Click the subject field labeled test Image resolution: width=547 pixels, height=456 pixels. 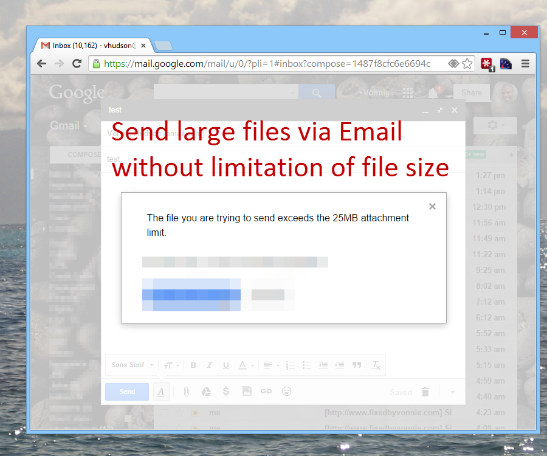[x=113, y=159]
